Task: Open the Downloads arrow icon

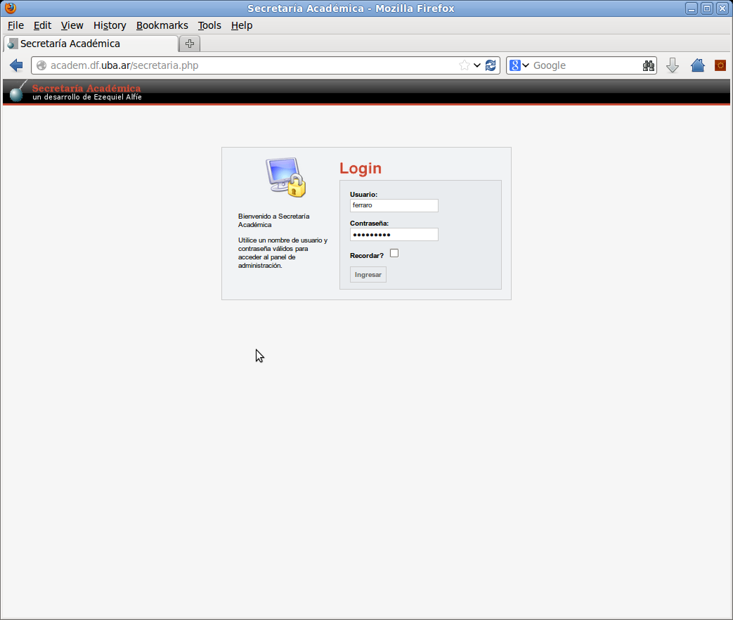Action: point(673,65)
